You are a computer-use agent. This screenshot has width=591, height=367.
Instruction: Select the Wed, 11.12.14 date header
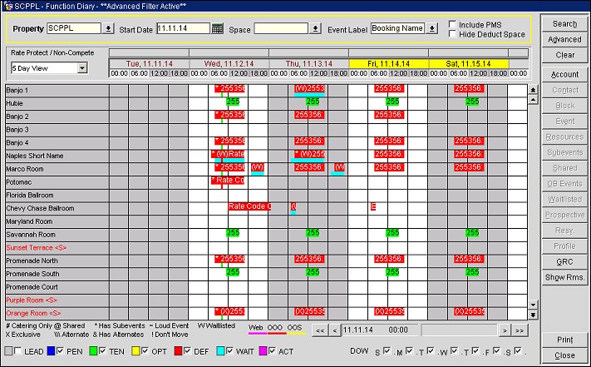(x=229, y=63)
